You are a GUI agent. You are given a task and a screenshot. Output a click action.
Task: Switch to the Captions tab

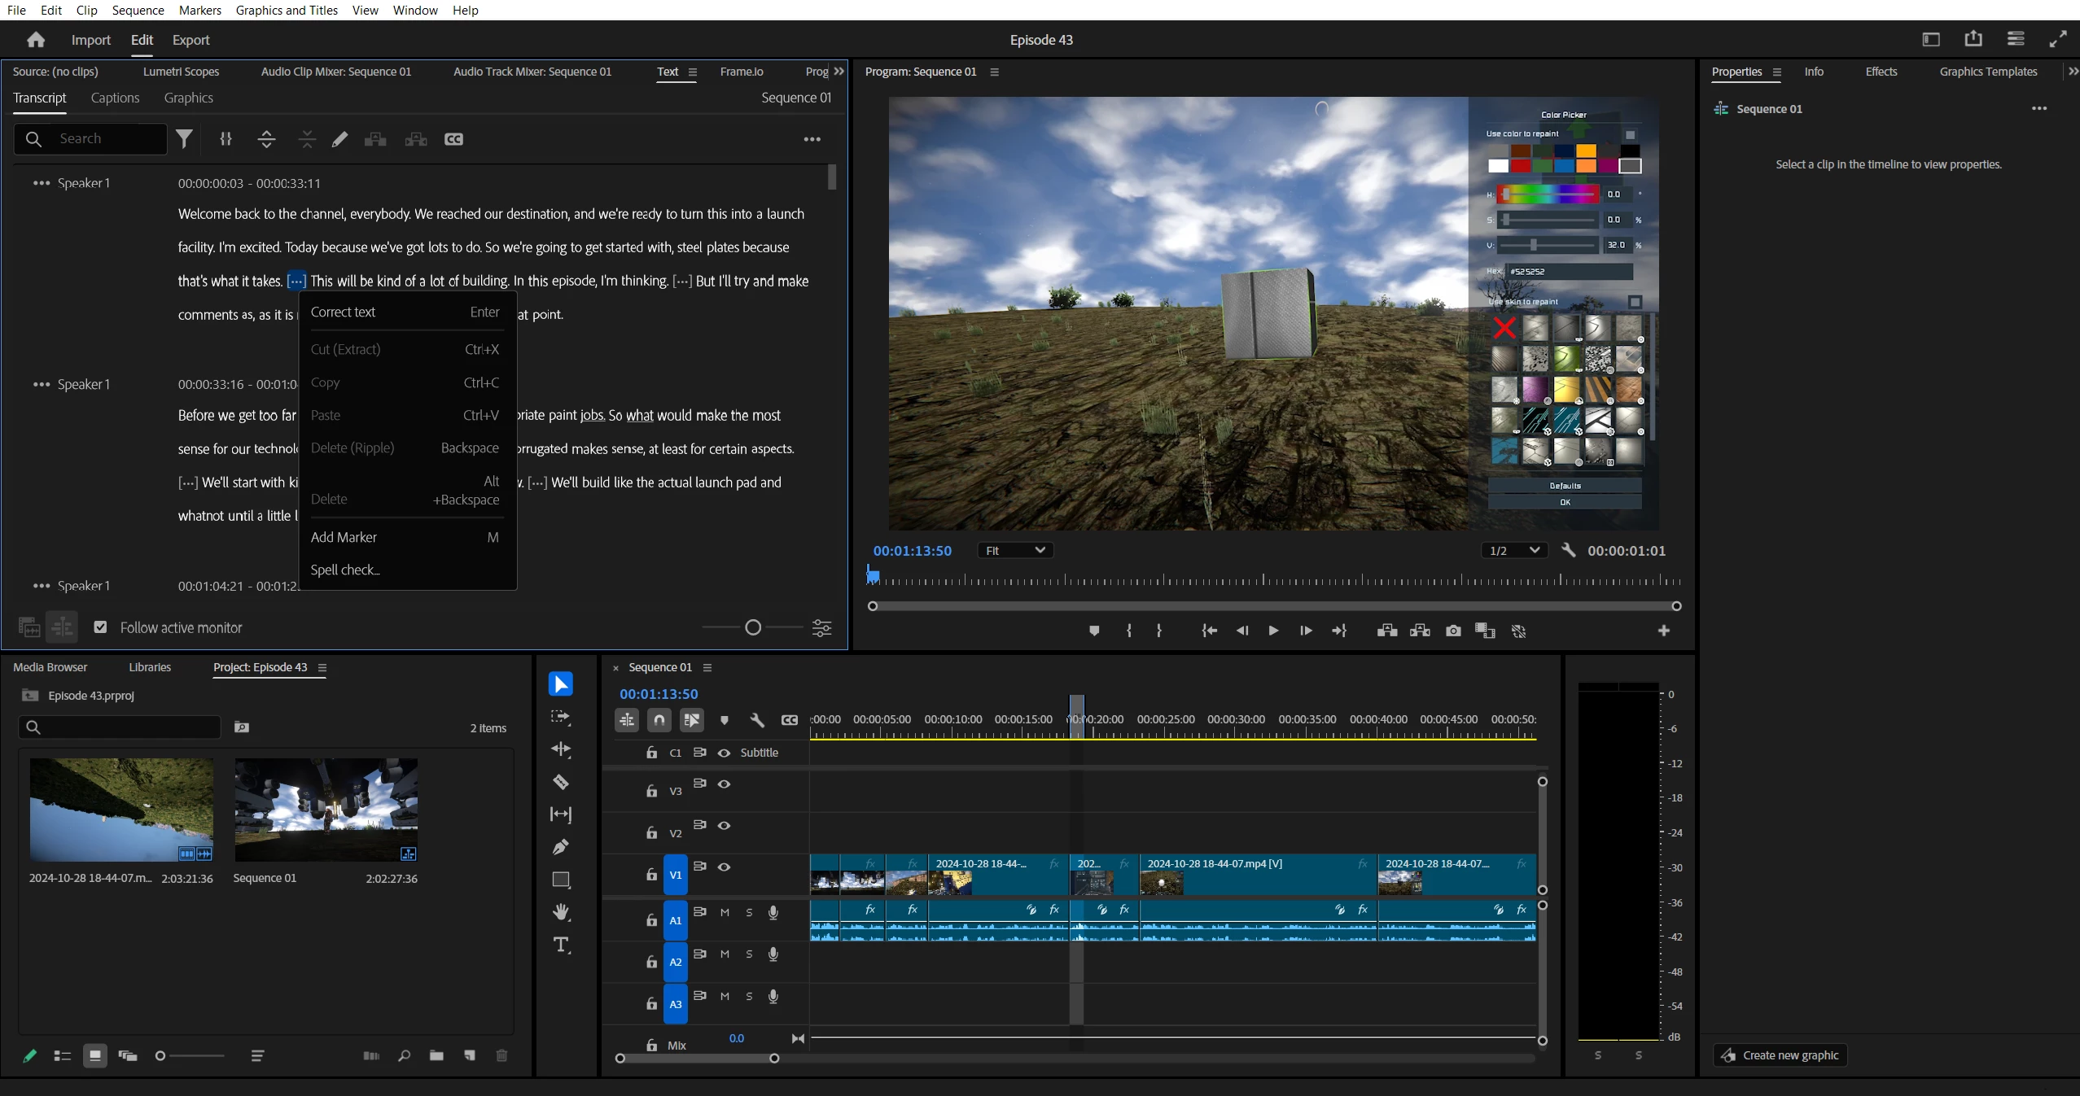coord(115,98)
